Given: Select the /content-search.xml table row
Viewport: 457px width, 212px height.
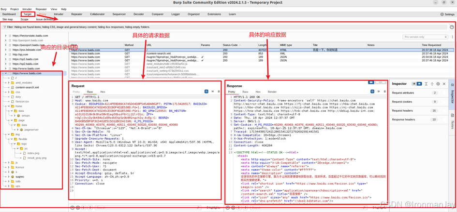Looking at the screenshot, I should [262, 53].
